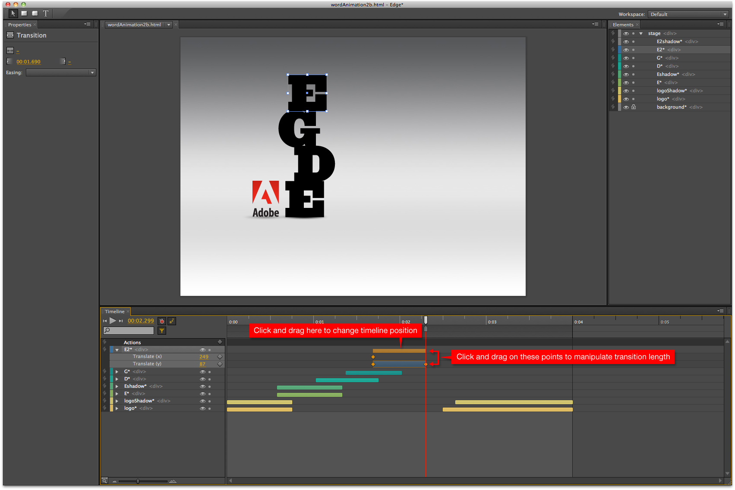Click the transition start time icon
Image resolution: width=735 pixels, height=490 pixels.
tap(9, 61)
